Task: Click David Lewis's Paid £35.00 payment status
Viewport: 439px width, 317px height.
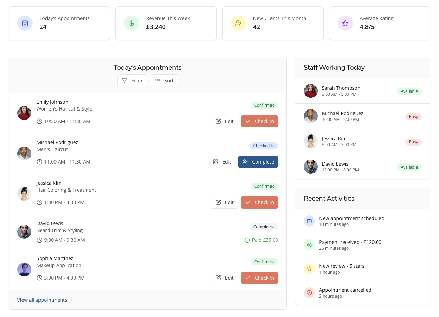Action: 261,240
